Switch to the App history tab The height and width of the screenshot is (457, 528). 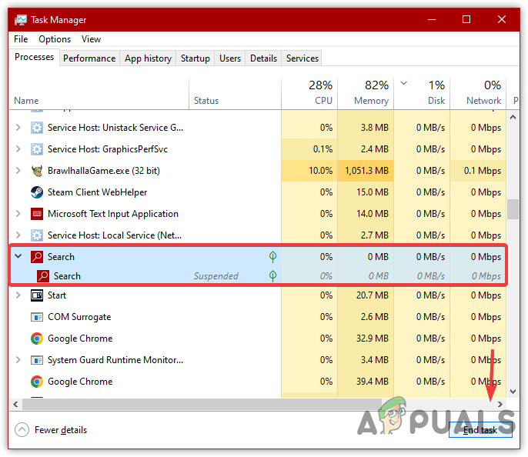(148, 58)
